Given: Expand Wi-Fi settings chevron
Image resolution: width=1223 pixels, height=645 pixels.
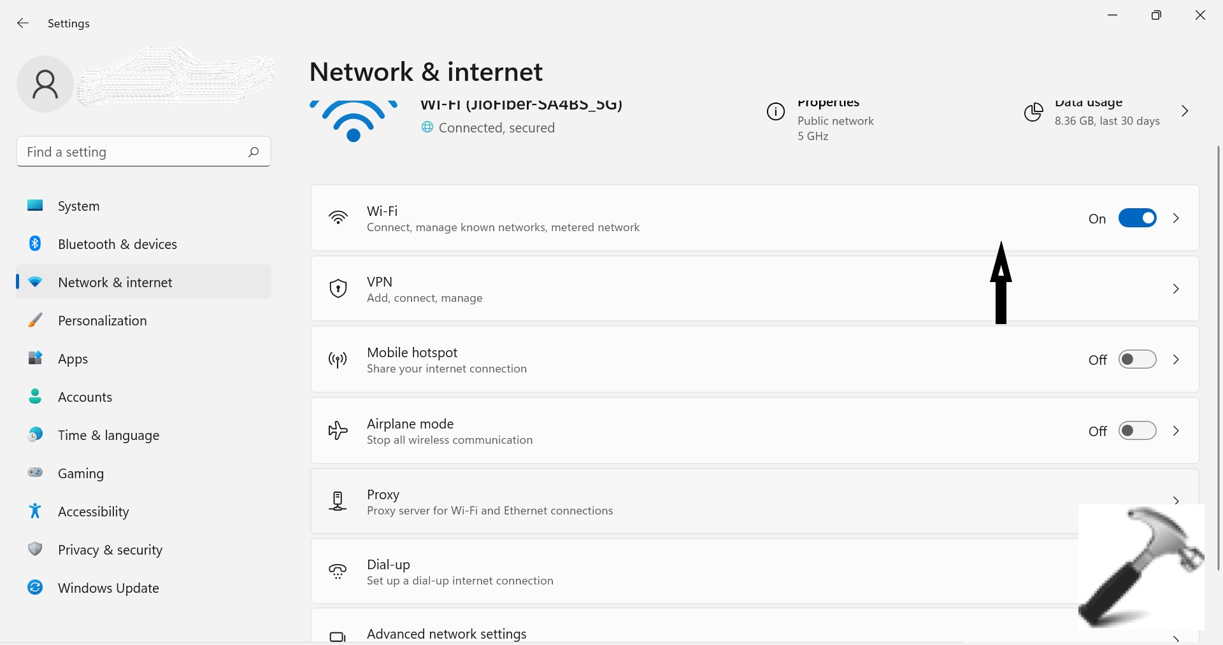Looking at the screenshot, I should pos(1176,218).
